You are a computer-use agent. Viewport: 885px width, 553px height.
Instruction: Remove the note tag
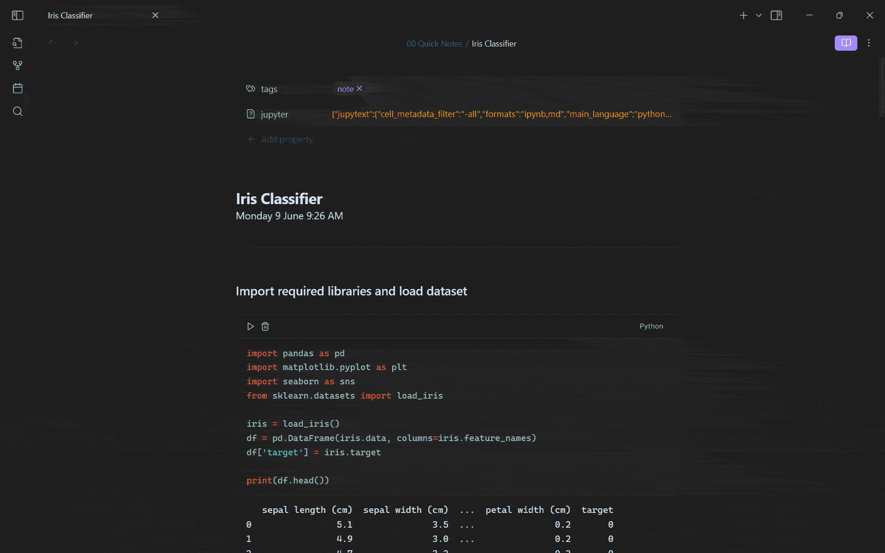360,88
